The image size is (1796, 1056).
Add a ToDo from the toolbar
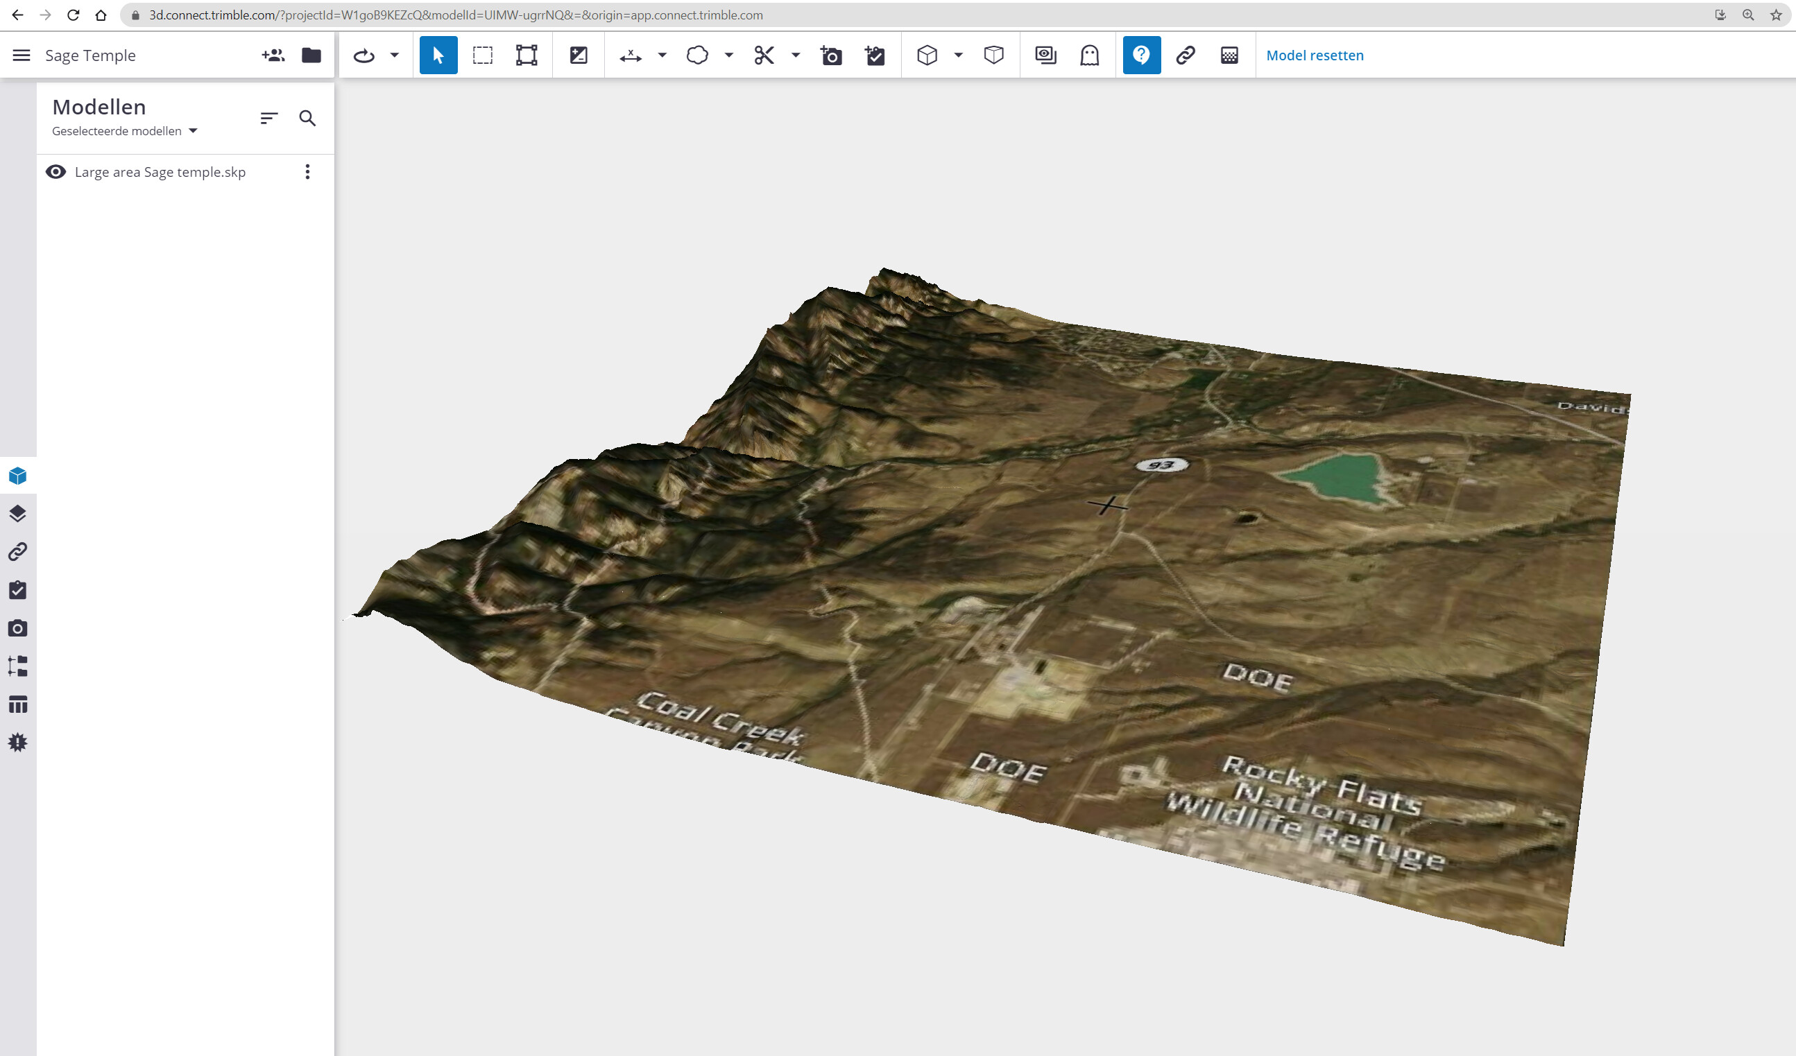(875, 55)
